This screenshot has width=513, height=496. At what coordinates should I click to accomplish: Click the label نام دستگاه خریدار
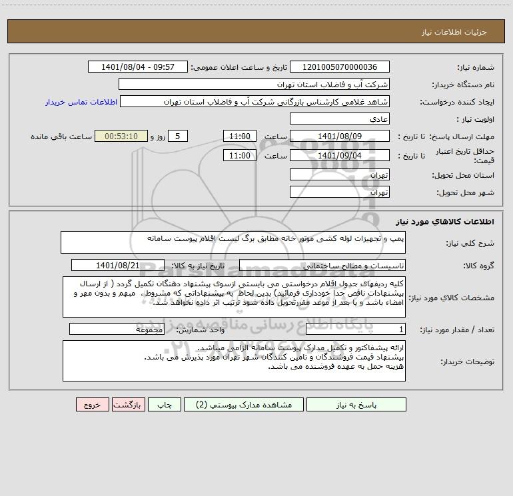pos(463,85)
